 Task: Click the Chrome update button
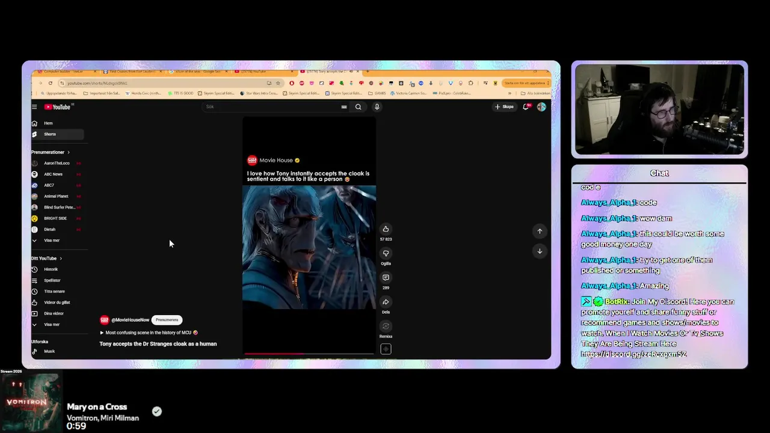[x=525, y=83]
